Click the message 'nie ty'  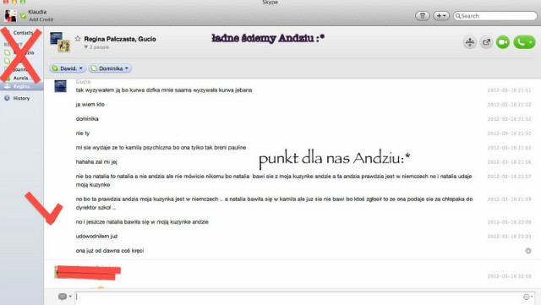[x=83, y=133]
